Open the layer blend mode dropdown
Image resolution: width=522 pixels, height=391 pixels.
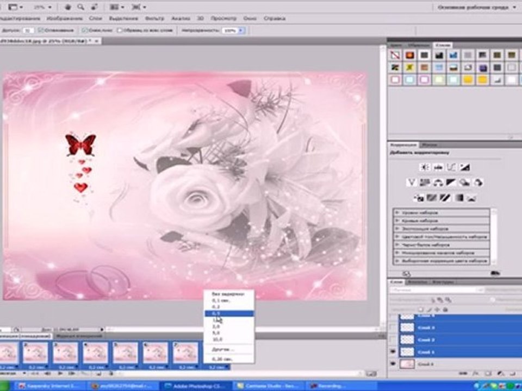tap(437, 290)
